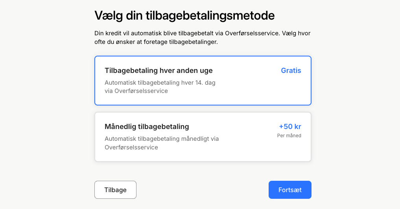The height and width of the screenshot is (209, 400).
Task: Click the 'Per måned' caption
Action: pos(289,136)
